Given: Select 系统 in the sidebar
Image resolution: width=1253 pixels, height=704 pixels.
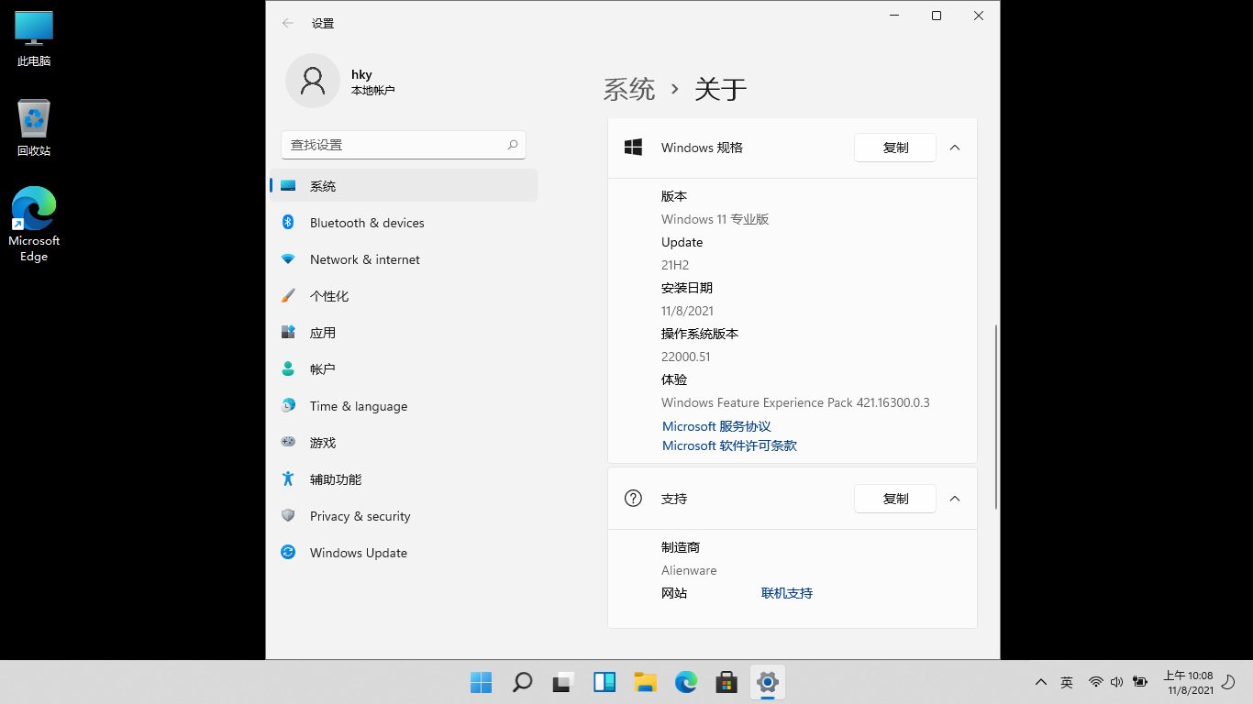Looking at the screenshot, I should coord(404,185).
